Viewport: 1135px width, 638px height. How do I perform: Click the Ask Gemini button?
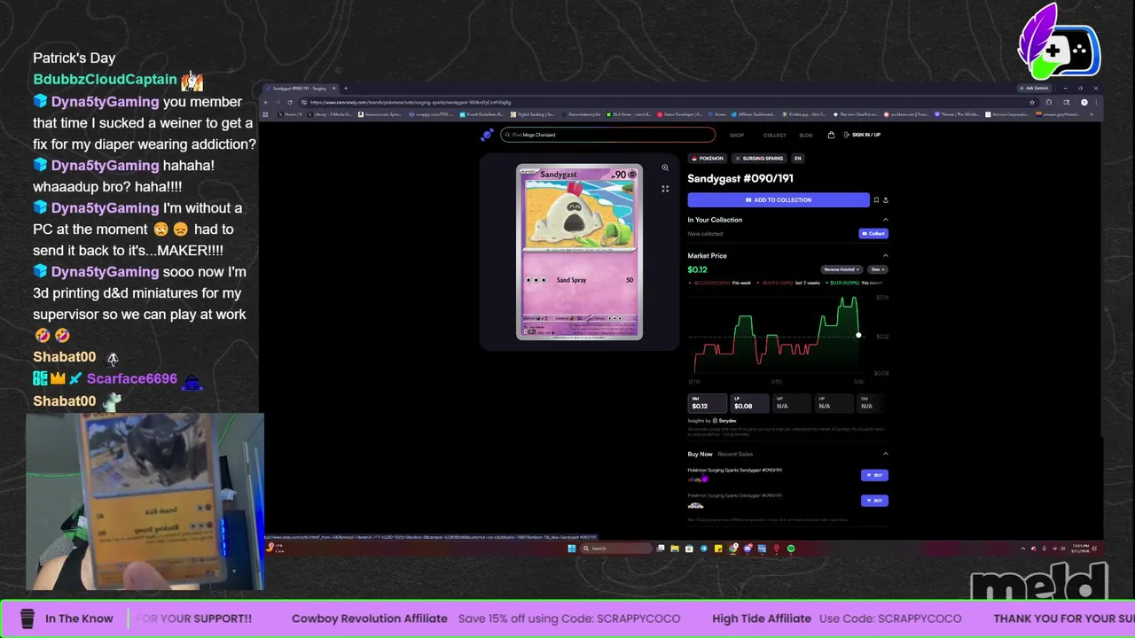tap(1035, 88)
